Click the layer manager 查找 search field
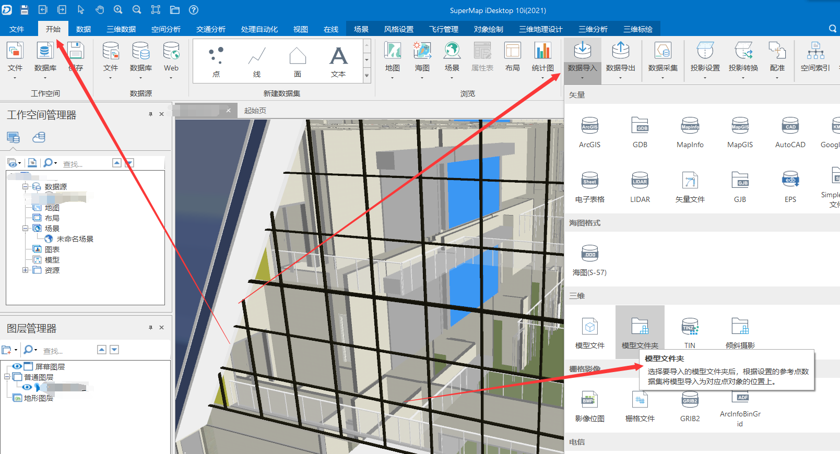The width and height of the screenshot is (840, 454). click(68, 351)
